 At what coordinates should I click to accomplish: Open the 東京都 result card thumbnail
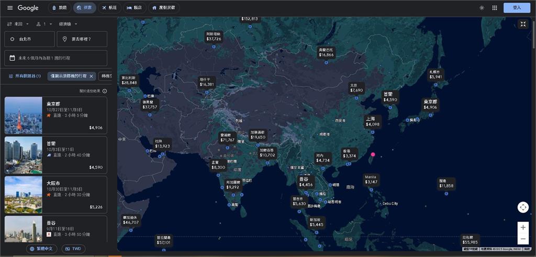pyautogui.click(x=23, y=115)
